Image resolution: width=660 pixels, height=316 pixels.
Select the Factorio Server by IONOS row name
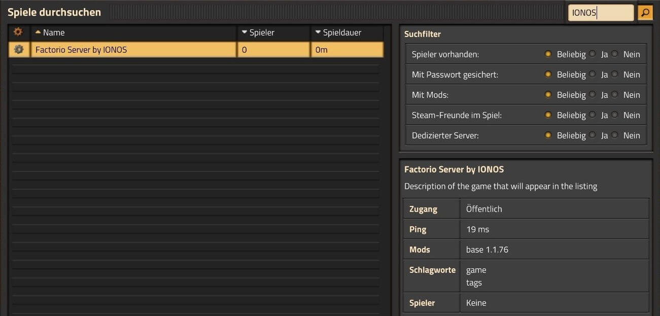coord(134,50)
